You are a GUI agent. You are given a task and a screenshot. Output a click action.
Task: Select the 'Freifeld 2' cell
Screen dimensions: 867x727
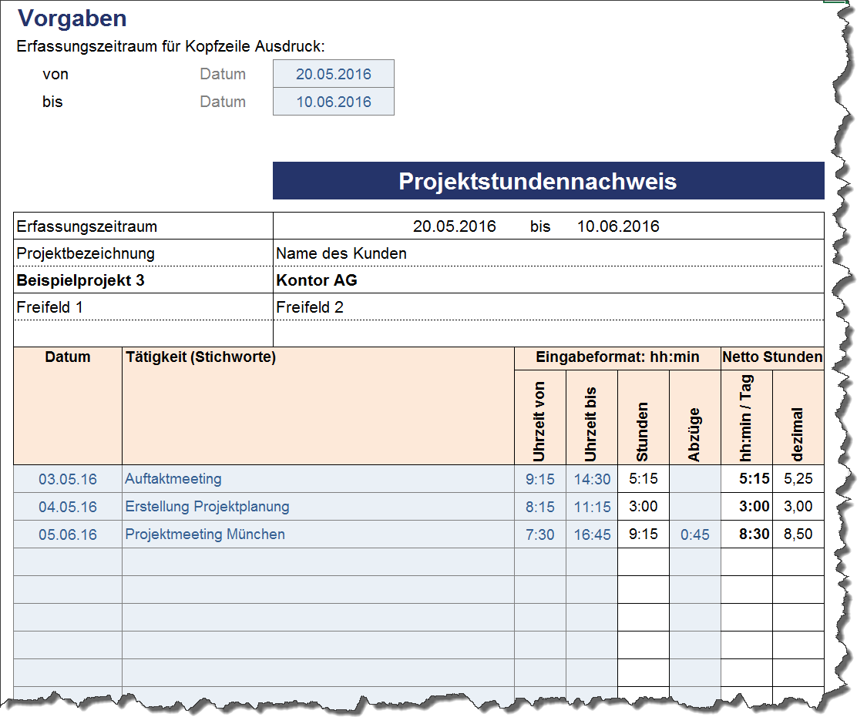tap(549, 307)
